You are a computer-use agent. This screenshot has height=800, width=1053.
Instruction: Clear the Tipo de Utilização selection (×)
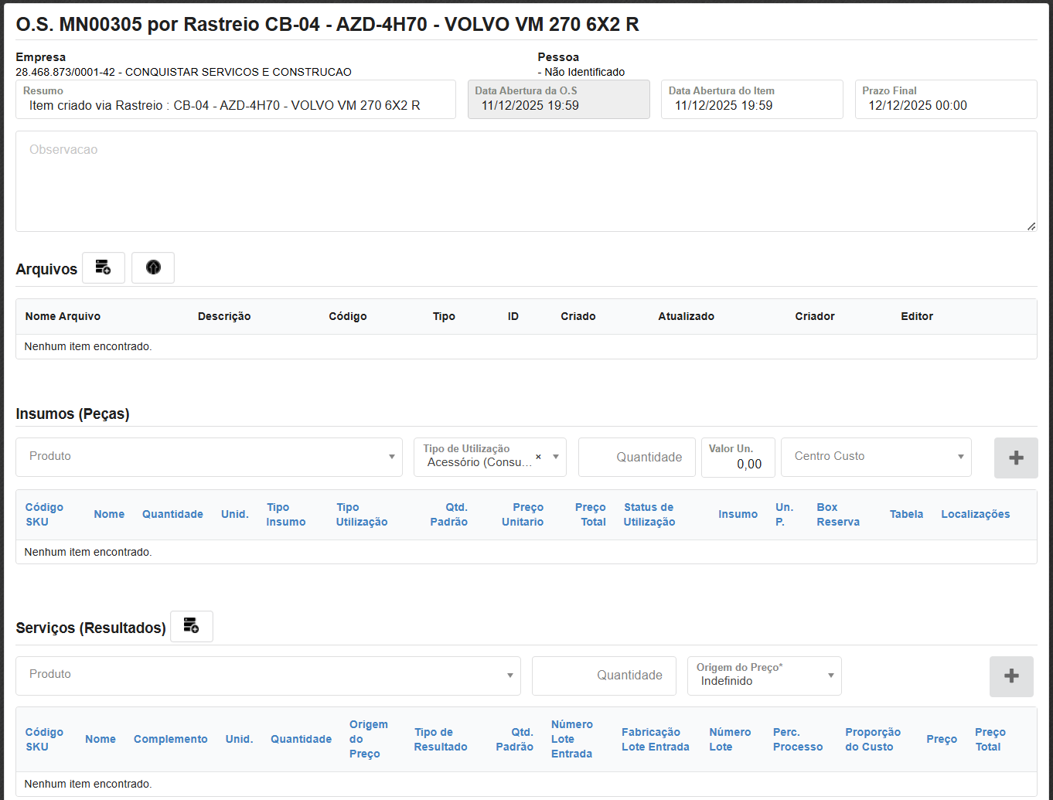538,457
